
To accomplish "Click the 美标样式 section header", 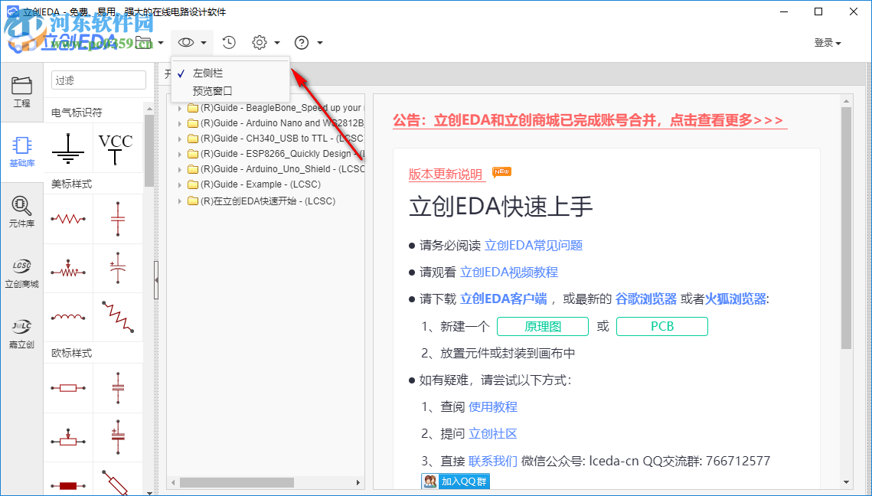I will pos(72,184).
